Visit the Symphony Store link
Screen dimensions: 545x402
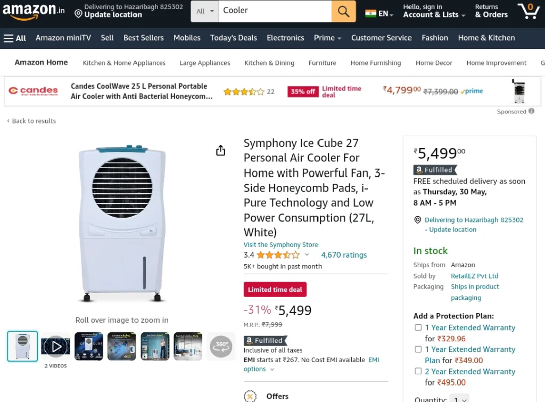(281, 244)
